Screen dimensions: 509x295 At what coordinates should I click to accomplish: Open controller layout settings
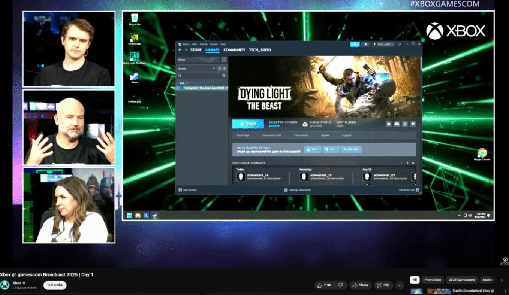tap(397, 124)
